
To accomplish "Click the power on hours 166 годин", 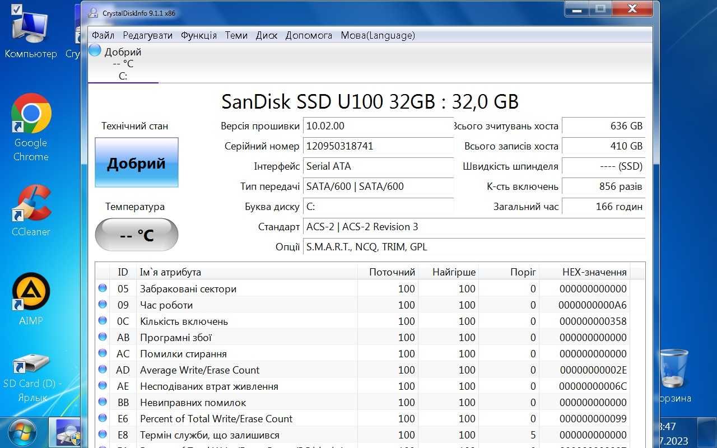I will click(604, 207).
